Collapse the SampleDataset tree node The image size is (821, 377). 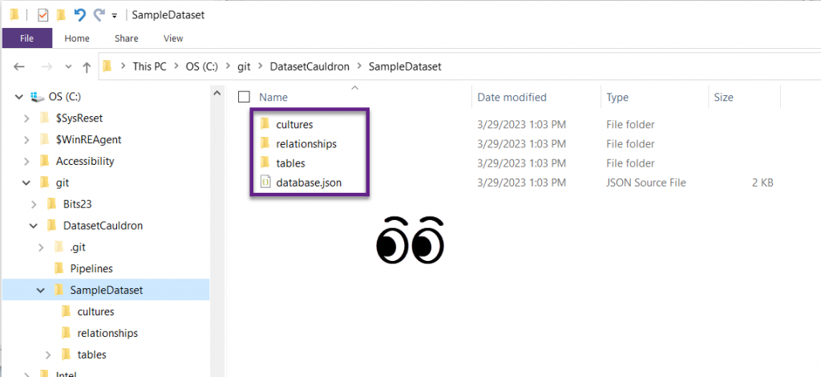click(x=41, y=291)
